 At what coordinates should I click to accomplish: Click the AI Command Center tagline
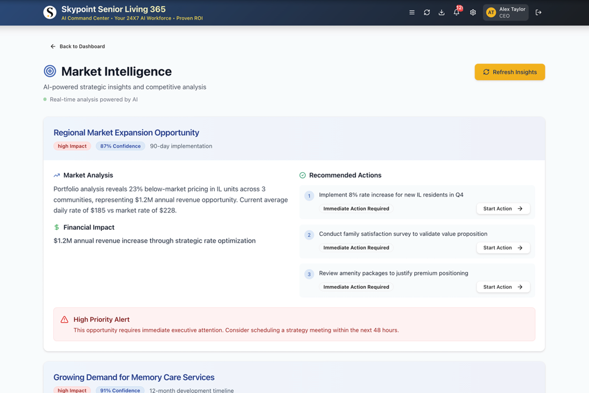pyautogui.click(x=132, y=18)
